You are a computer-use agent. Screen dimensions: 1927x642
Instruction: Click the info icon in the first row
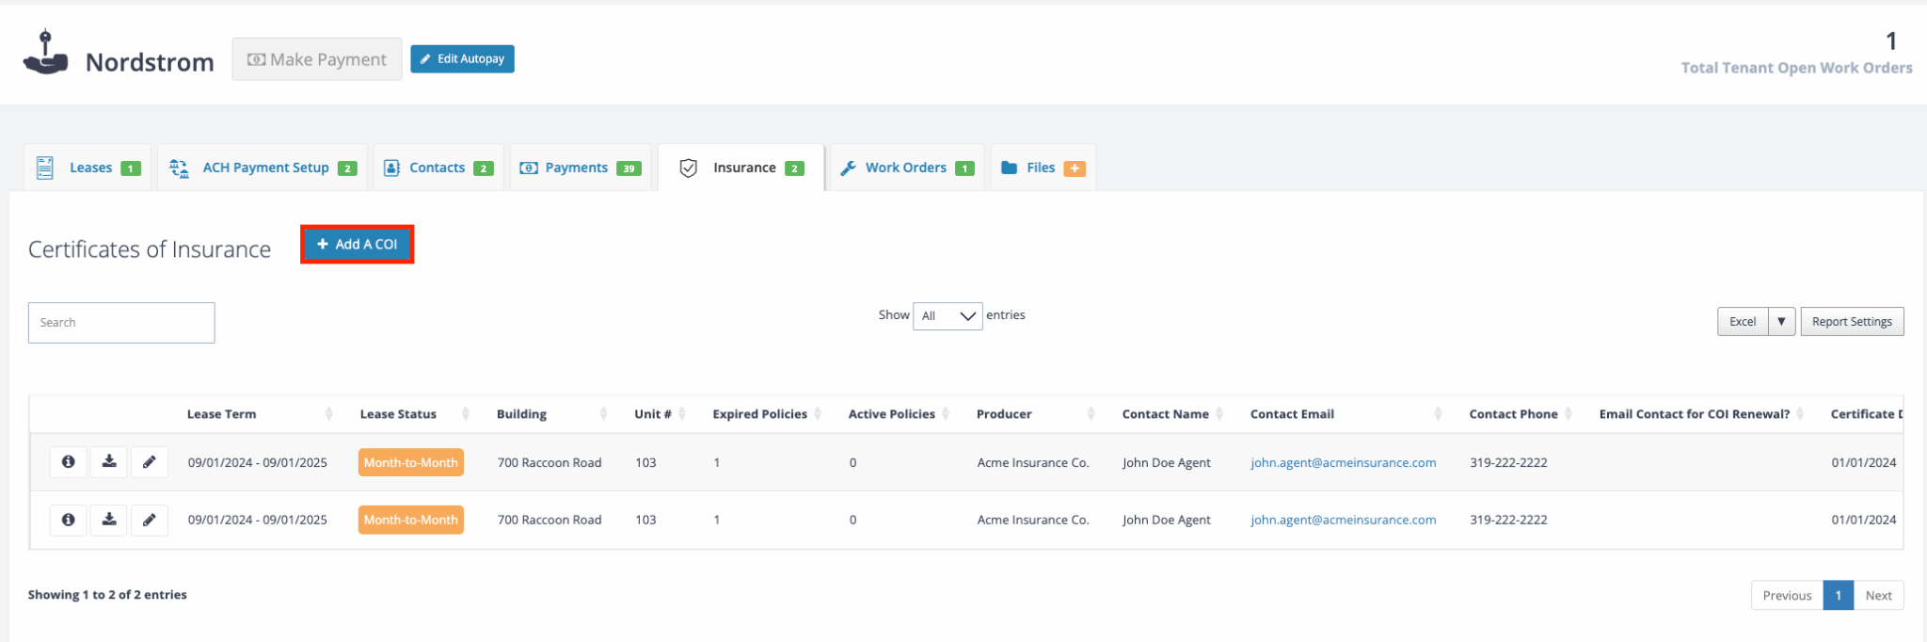[x=68, y=462]
